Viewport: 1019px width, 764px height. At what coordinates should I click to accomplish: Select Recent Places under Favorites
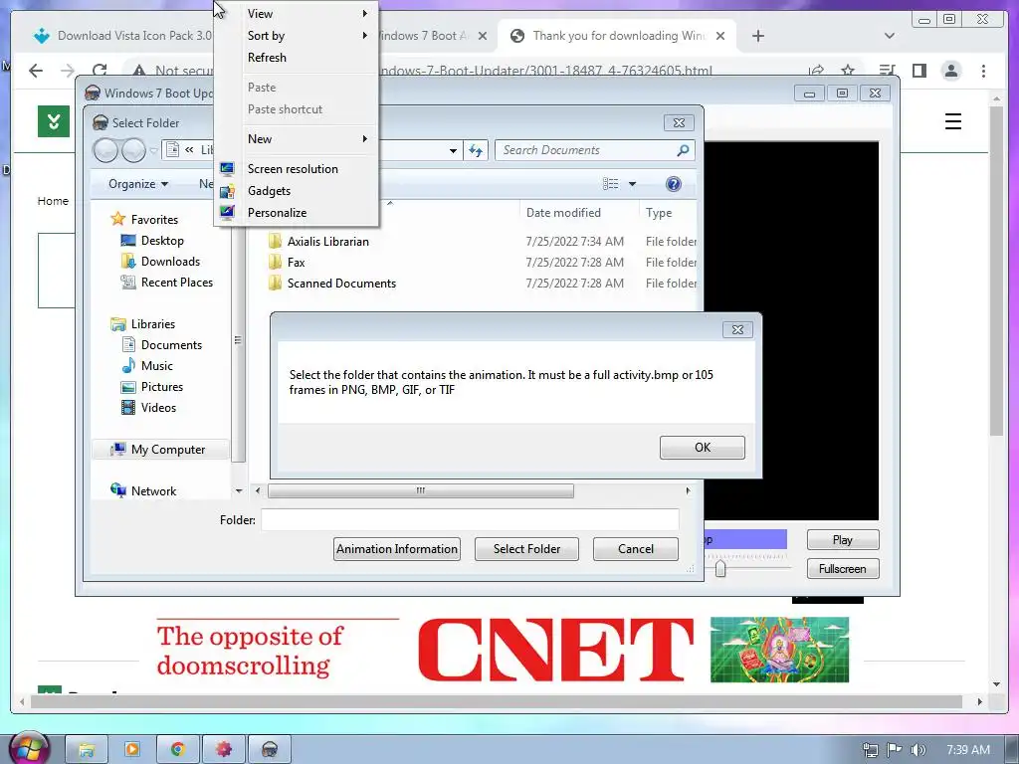point(177,282)
